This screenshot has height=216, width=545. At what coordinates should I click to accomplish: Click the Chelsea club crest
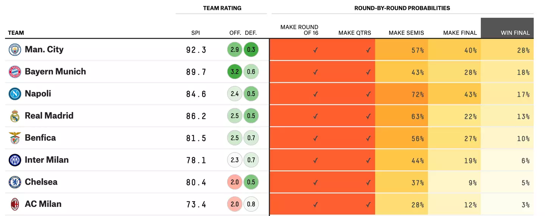[15, 182]
